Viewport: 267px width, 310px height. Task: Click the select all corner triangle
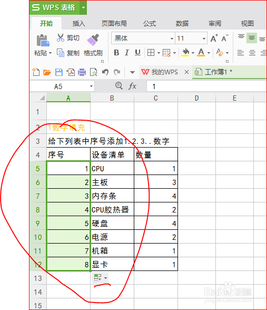click(42, 98)
